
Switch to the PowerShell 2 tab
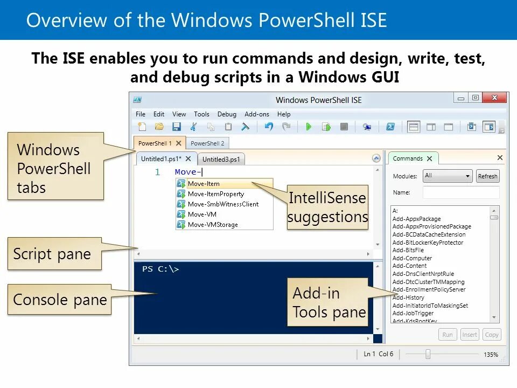pos(207,143)
